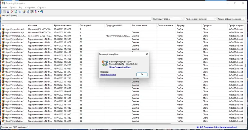Click the OK button in About dialog
This screenshot has height=130, width=248.
click(x=142, y=74)
